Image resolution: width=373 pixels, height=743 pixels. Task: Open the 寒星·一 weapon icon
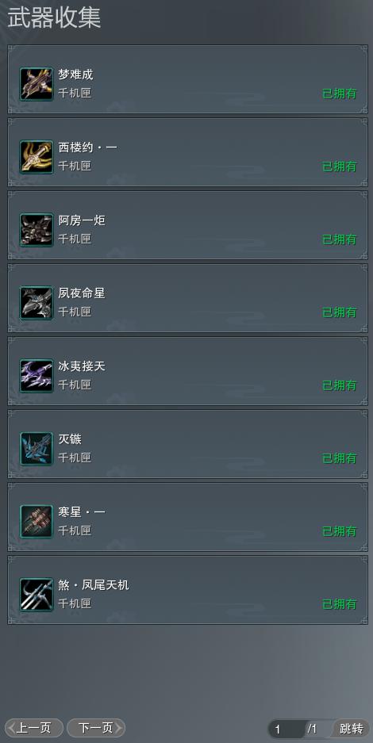37,522
